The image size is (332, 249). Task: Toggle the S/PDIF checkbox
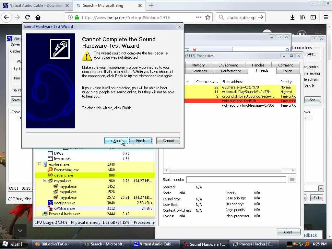click(x=305, y=54)
